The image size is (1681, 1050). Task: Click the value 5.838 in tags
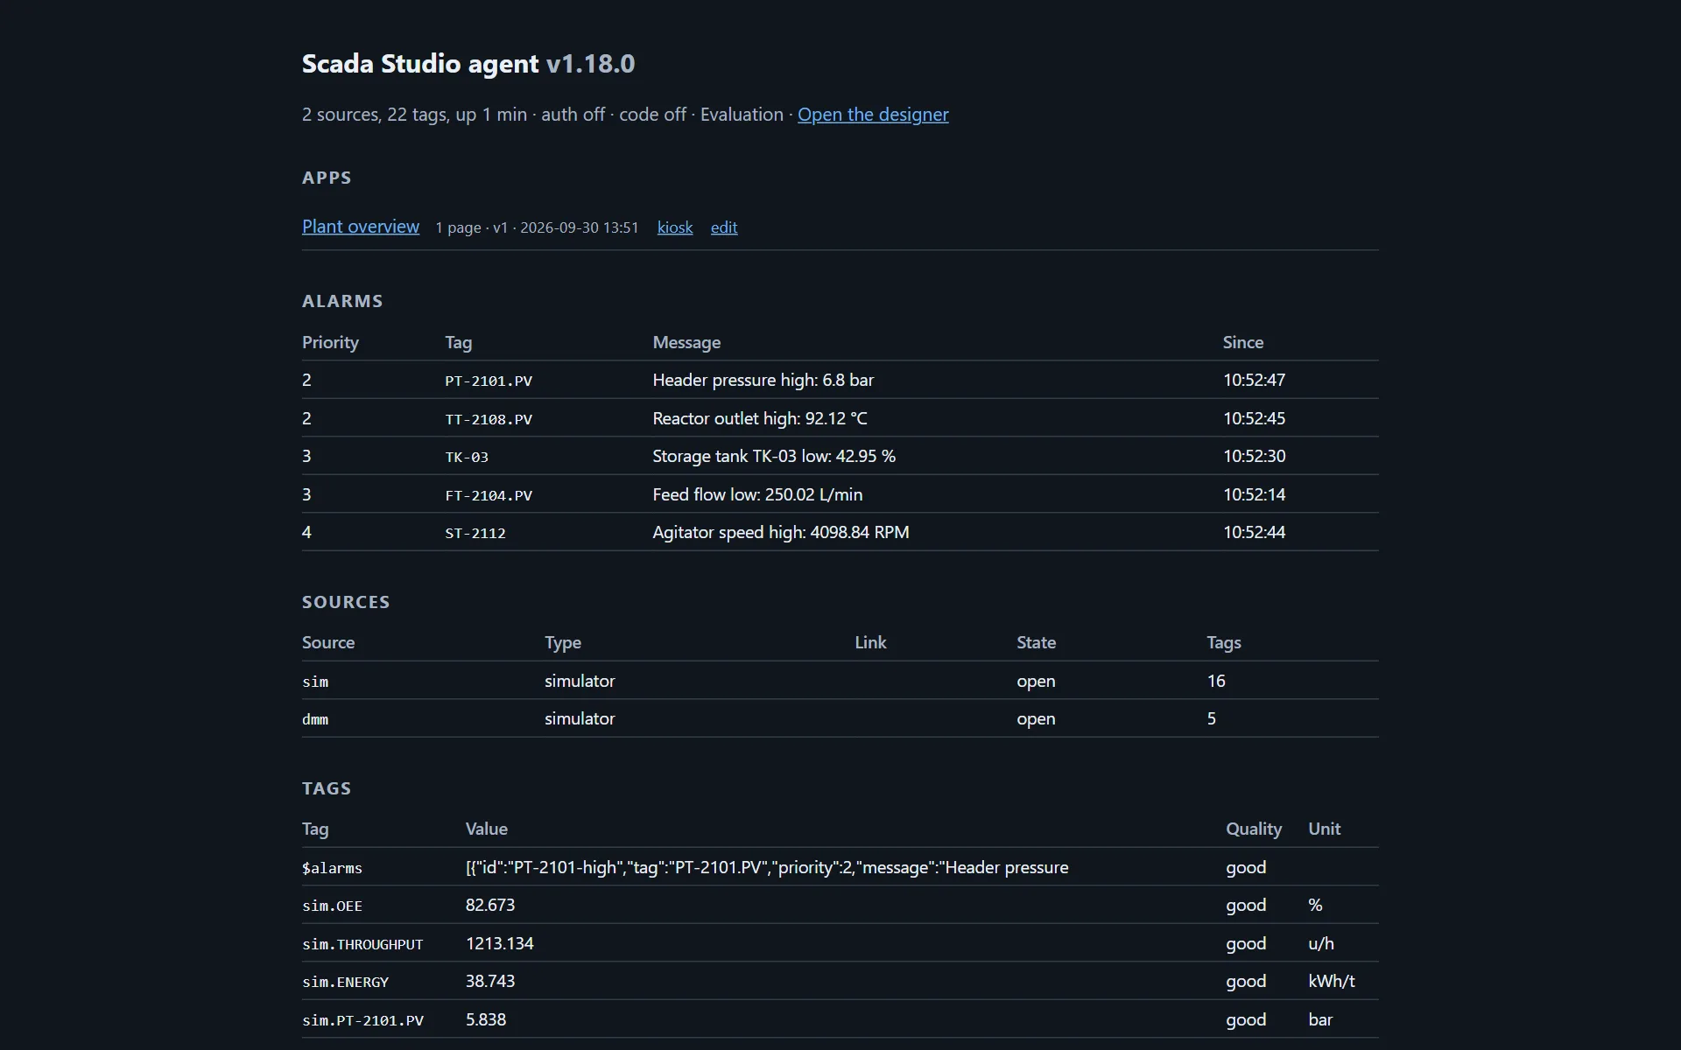pos(486,1019)
